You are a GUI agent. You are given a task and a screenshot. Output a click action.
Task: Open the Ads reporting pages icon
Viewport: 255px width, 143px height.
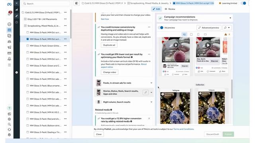click(x=9, y=36)
